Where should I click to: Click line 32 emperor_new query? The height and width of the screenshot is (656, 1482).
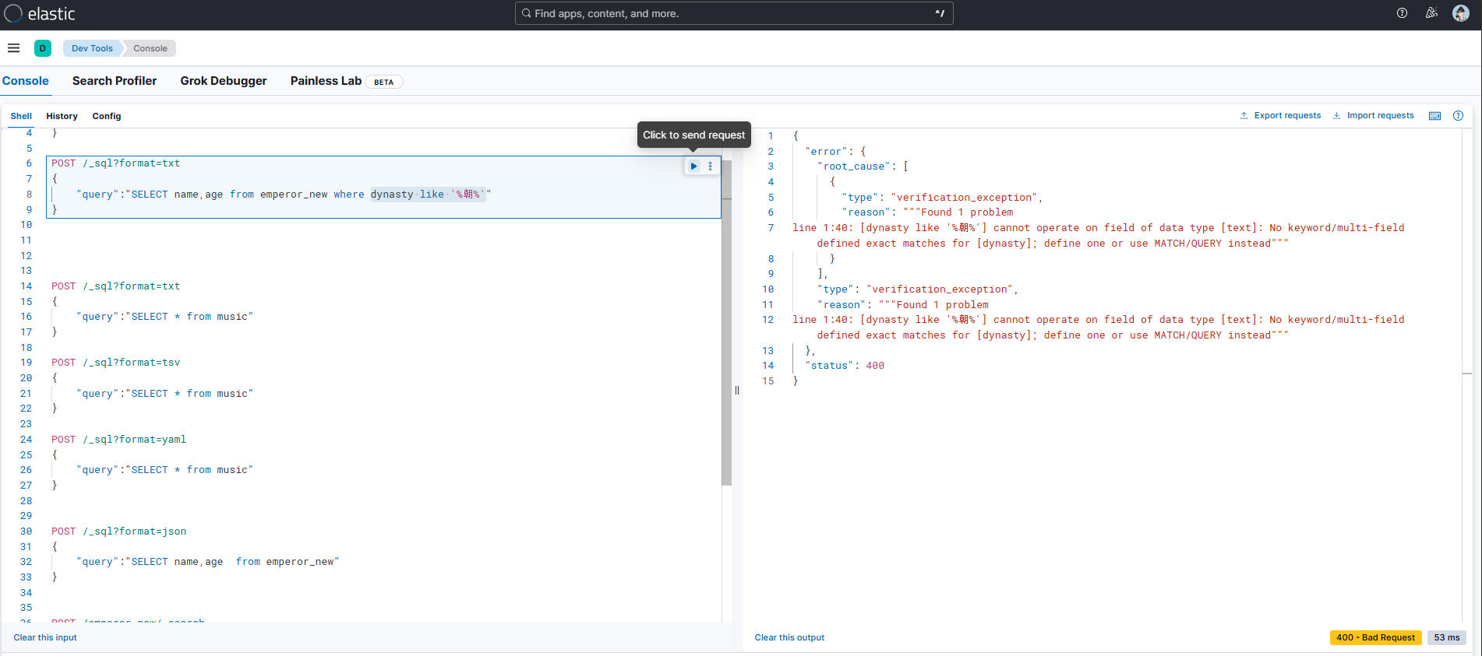[208, 562]
